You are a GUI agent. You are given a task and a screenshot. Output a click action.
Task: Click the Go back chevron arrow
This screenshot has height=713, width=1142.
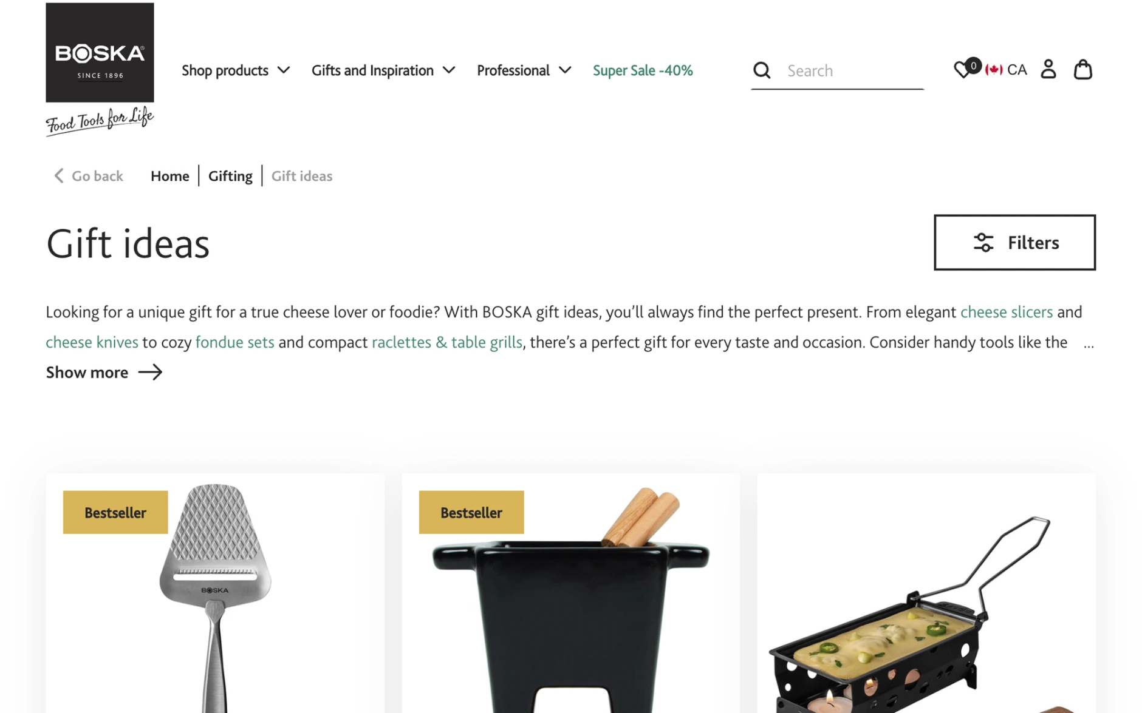click(x=59, y=175)
